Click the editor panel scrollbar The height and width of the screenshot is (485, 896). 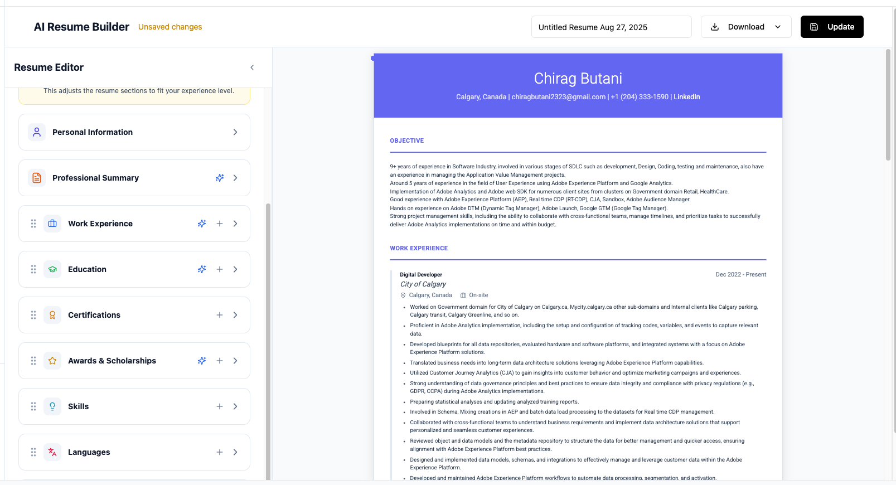[268, 334]
